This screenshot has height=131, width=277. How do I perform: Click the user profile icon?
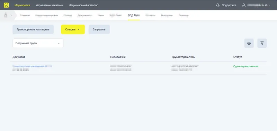[x=244, y=5]
